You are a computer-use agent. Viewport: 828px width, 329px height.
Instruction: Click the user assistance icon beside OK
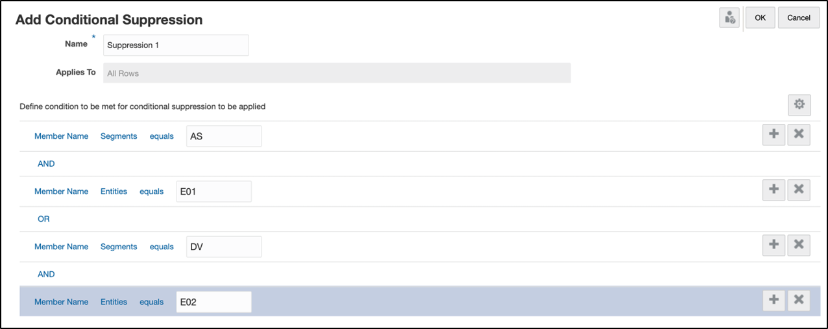729,18
